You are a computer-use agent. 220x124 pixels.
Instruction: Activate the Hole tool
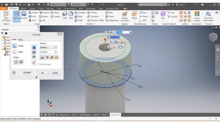tap(65, 15)
